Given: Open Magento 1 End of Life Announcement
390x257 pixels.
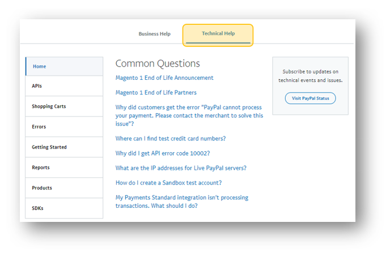Looking at the screenshot, I should [164, 78].
